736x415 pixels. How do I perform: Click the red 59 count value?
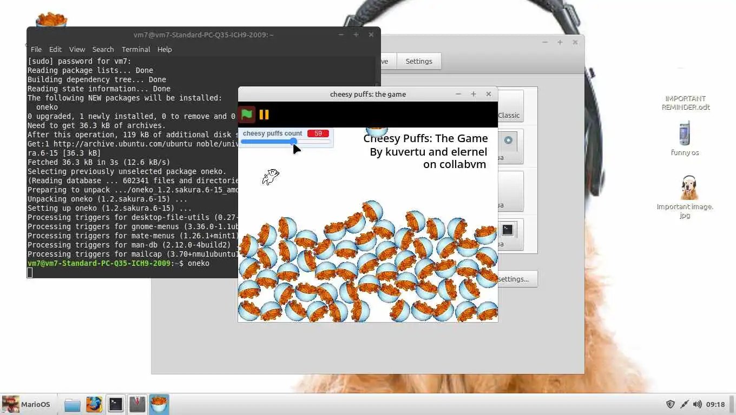click(x=318, y=133)
